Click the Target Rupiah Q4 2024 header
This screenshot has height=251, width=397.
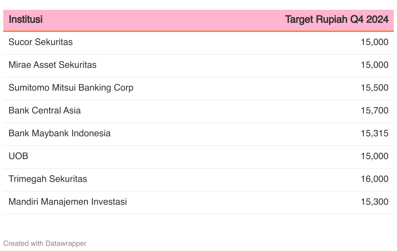(337, 20)
